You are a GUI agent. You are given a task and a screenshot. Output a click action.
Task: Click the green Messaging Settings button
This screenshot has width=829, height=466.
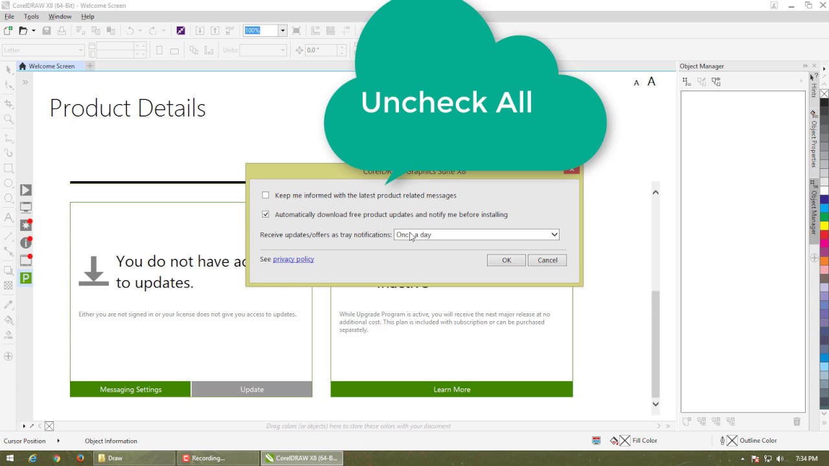coord(130,389)
